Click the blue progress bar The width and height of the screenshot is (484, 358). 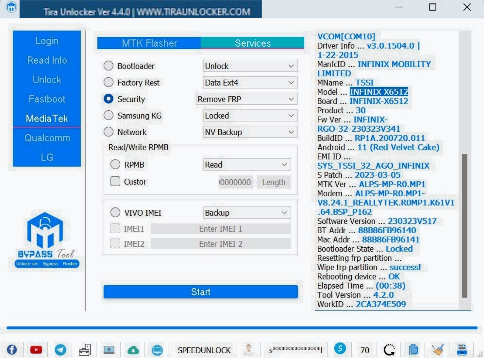tap(242, 328)
